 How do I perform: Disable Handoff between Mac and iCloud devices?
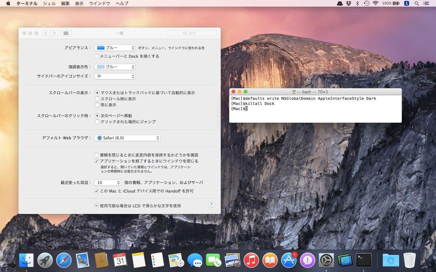[97, 191]
